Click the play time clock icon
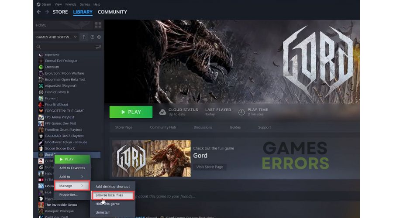This screenshot has height=218, width=393. coord(241,112)
